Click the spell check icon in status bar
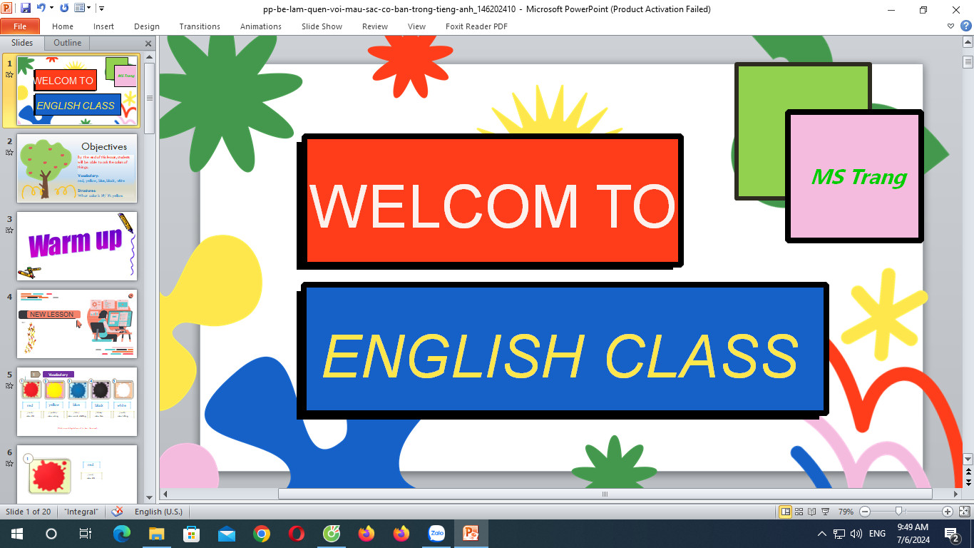 (117, 512)
